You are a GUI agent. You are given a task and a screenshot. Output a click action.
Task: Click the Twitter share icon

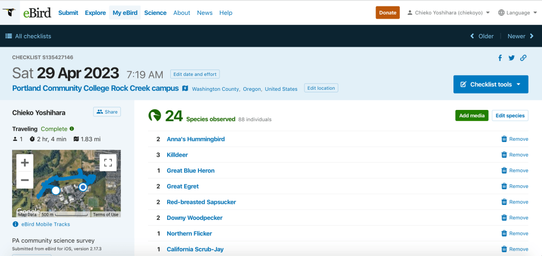[x=511, y=58]
